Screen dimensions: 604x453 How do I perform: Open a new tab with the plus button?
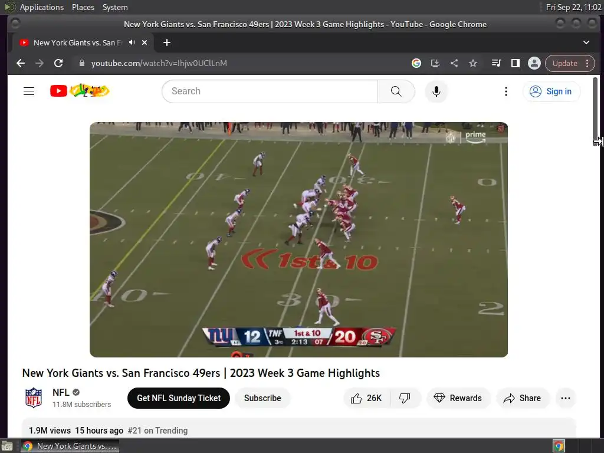167,42
